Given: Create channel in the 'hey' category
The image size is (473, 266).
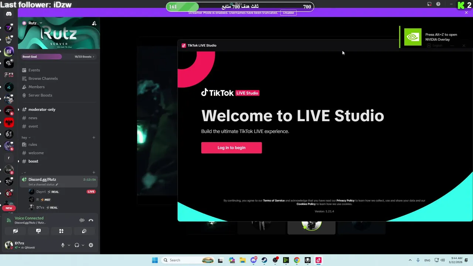Looking at the screenshot, I should pos(94,137).
